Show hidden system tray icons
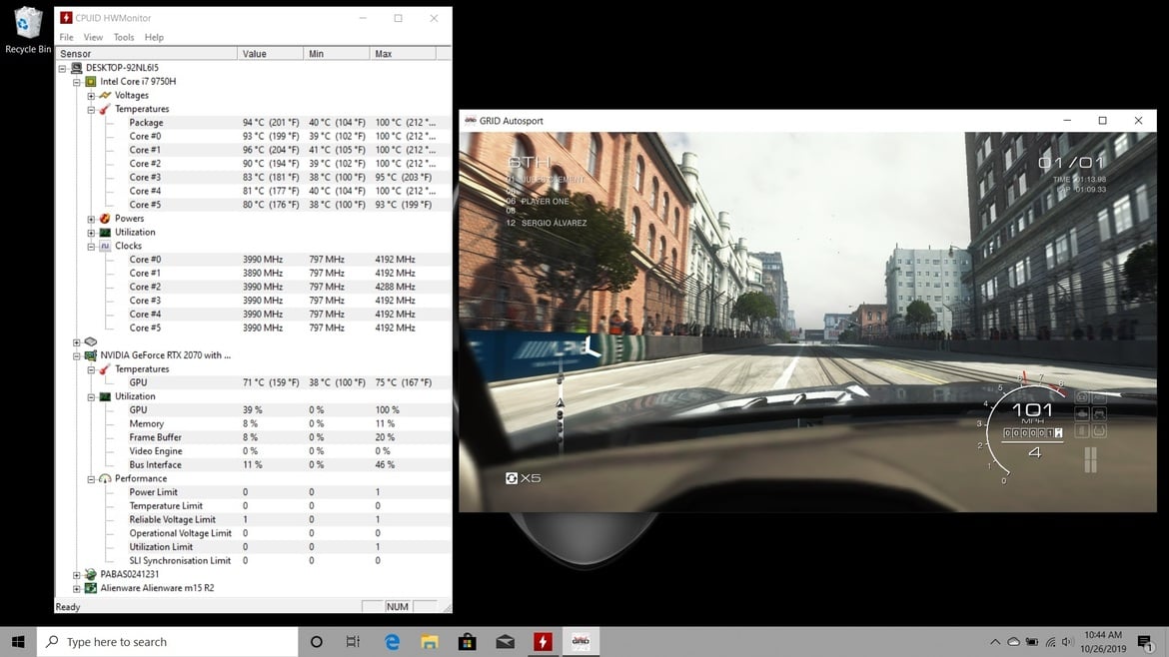The width and height of the screenshot is (1169, 657). pyautogui.click(x=995, y=642)
